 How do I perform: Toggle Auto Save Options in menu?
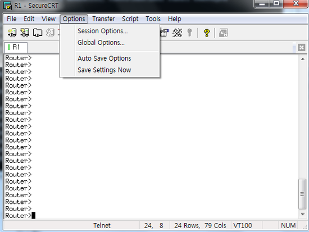click(x=104, y=58)
